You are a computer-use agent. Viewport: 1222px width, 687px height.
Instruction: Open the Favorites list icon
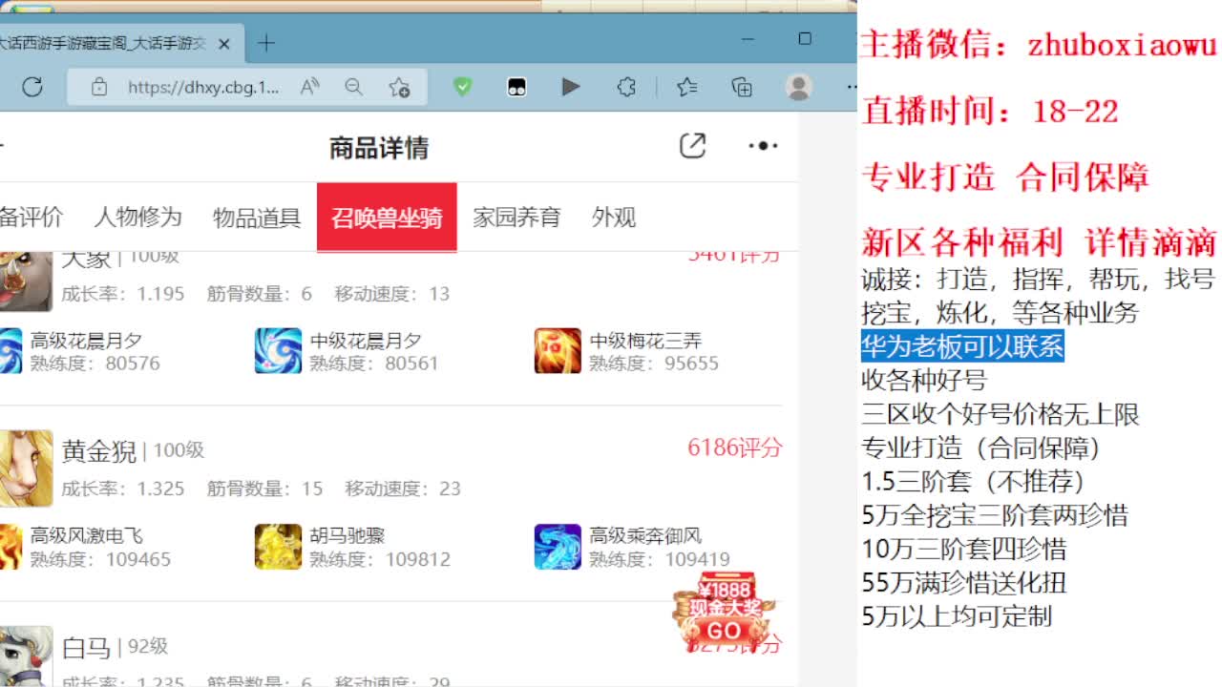(x=686, y=87)
